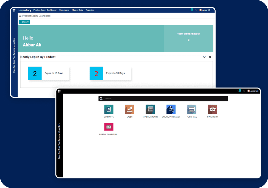268x188 pixels.
Task: Click the apps grid icon beside Inventory
Action: (x=14, y=10)
